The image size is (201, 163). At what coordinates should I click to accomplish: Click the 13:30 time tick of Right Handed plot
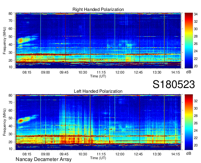[157, 72]
